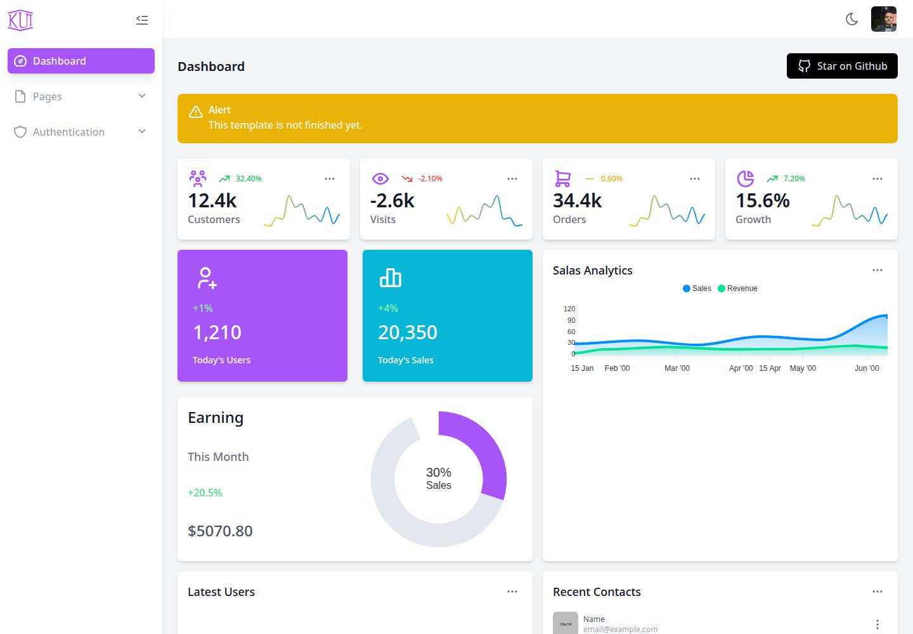This screenshot has width=913, height=634.
Task: Open the contact row vertical dots menu
Action: coord(877,624)
